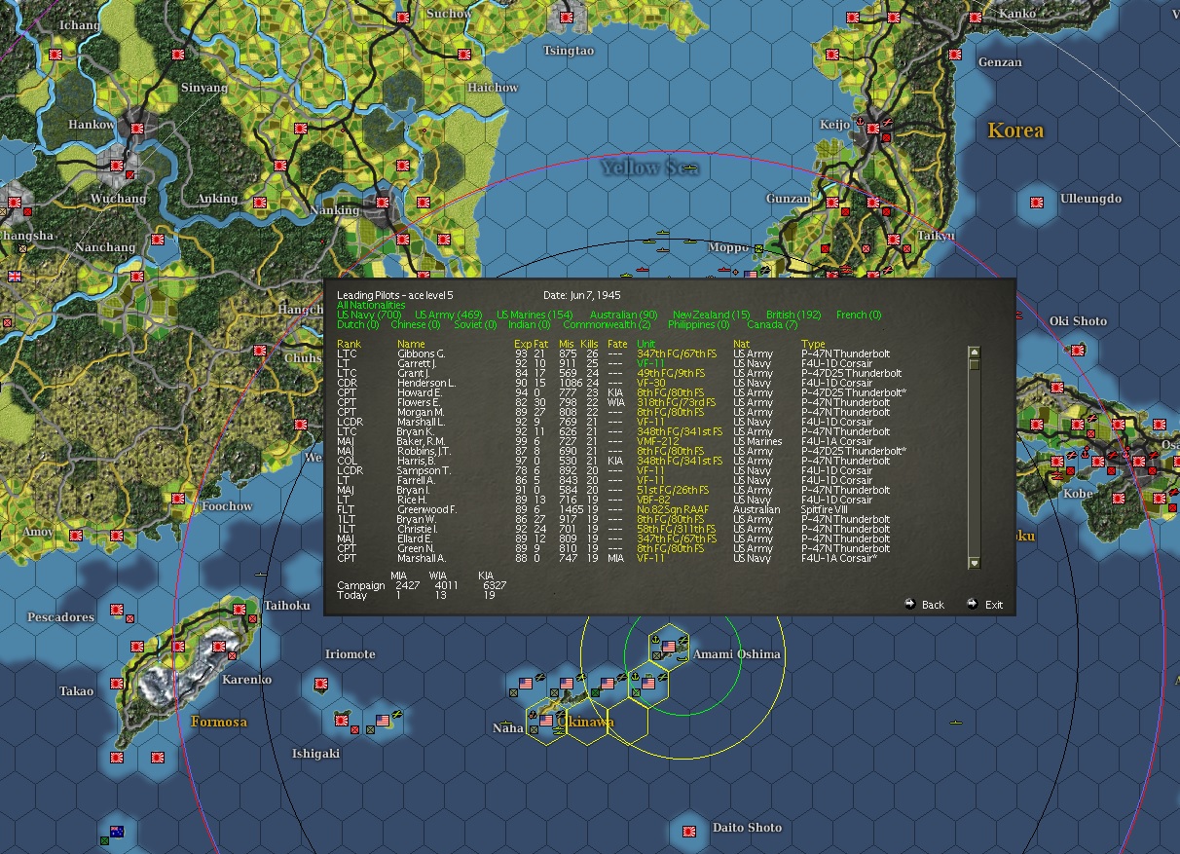Screen dimensions: 1180x854
Task: Select the Japanese base flag at Oki Shoto
Action: click(x=1078, y=350)
